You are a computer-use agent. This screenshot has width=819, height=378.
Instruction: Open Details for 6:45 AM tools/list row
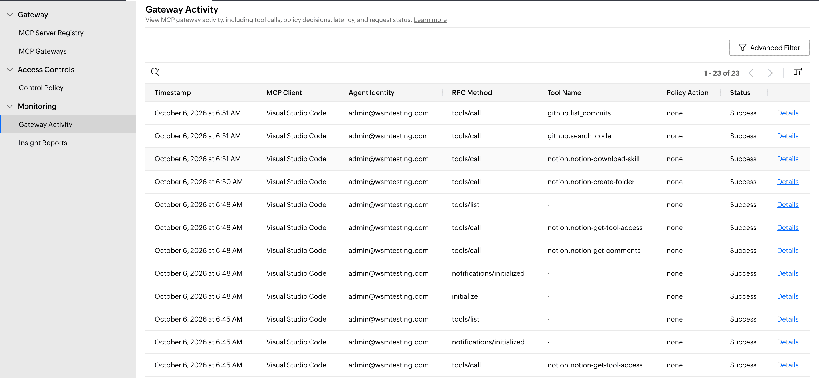tap(788, 319)
